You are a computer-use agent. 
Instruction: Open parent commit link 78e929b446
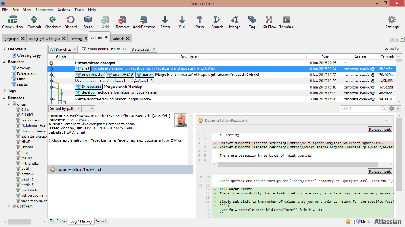point(77,120)
